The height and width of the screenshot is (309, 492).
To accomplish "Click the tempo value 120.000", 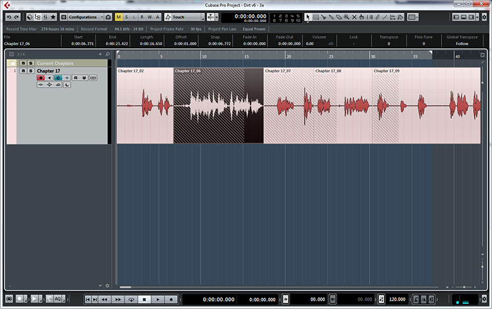I will click(x=397, y=300).
